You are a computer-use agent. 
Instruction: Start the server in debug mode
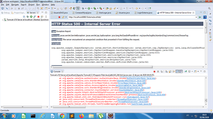(x=27, y=17)
